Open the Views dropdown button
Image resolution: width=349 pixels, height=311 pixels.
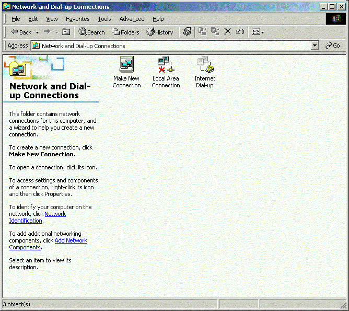pos(258,32)
